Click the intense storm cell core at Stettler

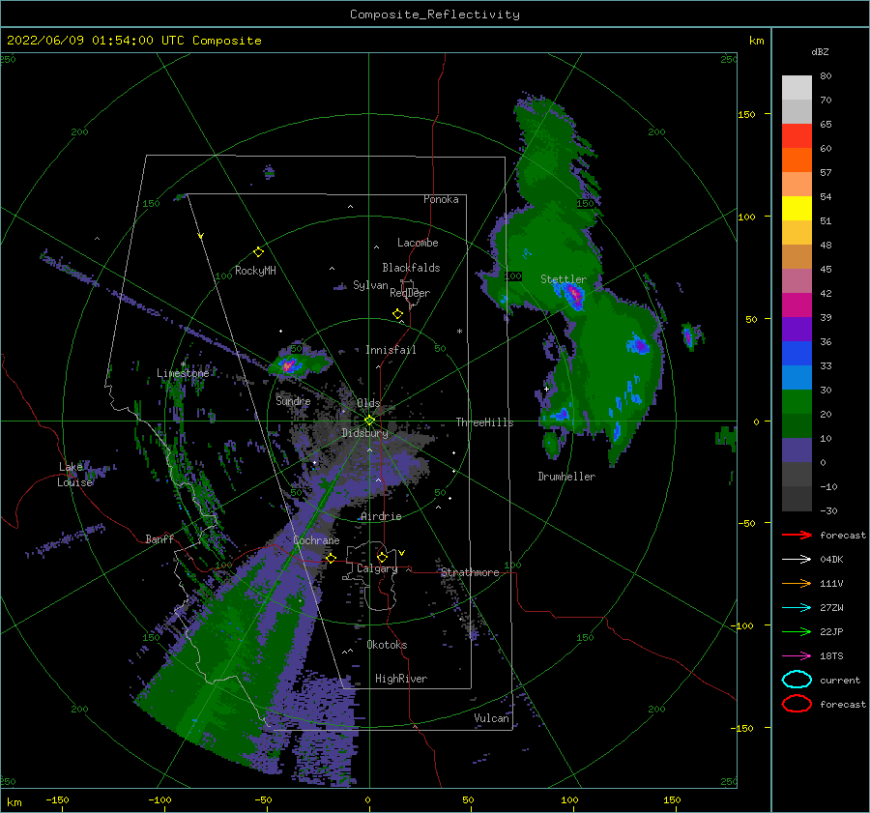click(x=574, y=294)
